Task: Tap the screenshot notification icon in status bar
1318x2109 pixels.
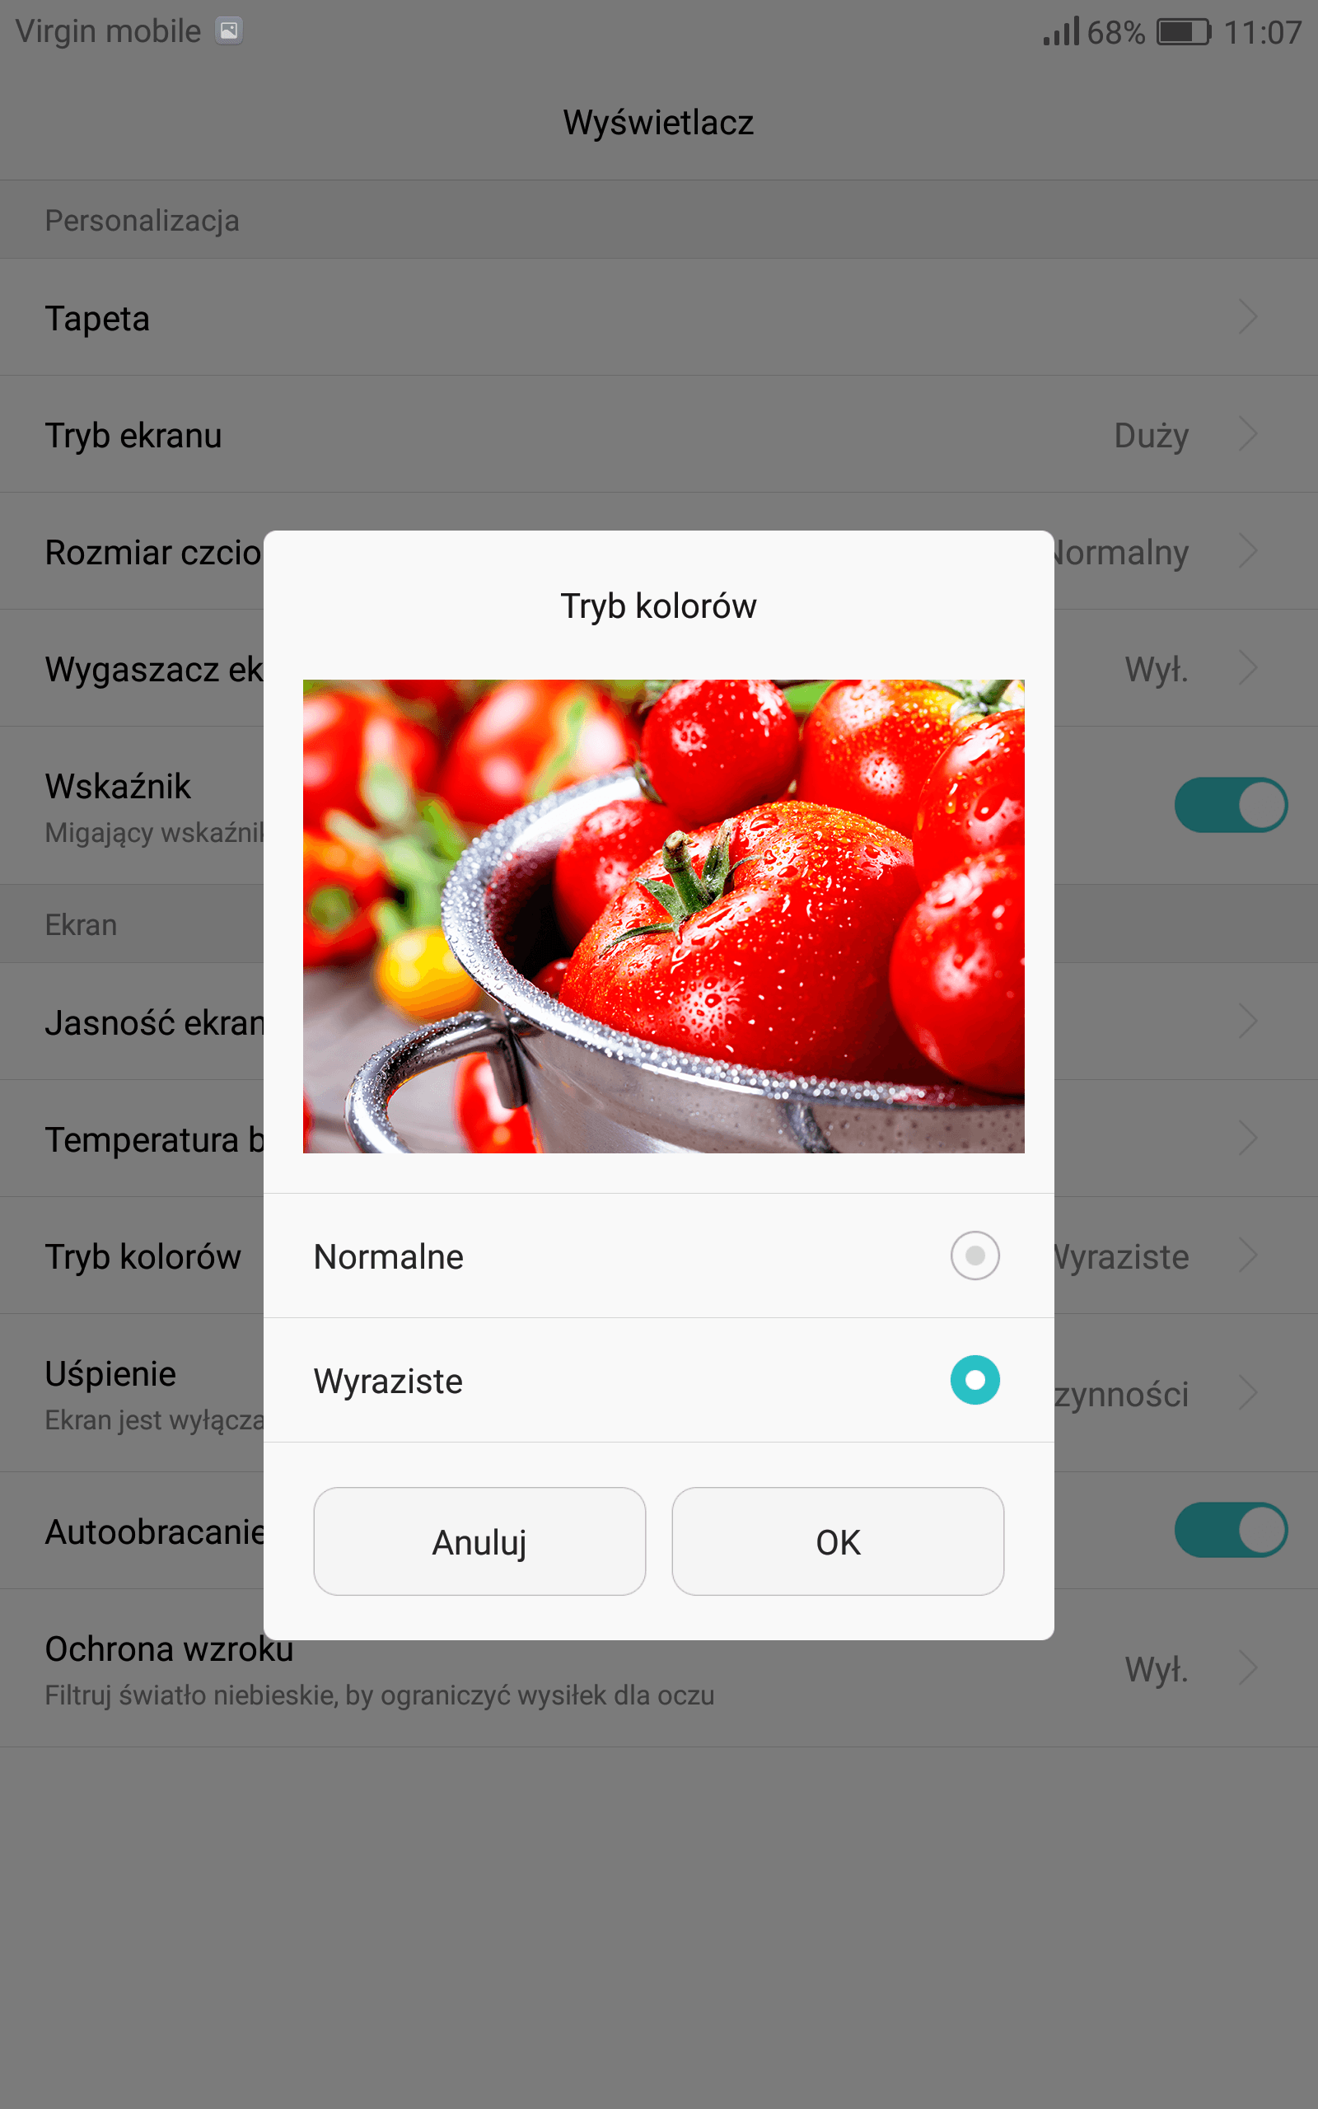Action: [x=228, y=31]
